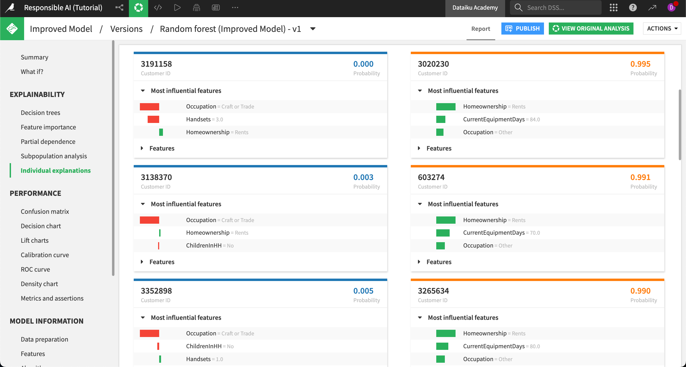Screen dimensions: 686x367
Task: Open the Code notebooks icon
Action: (158, 8)
